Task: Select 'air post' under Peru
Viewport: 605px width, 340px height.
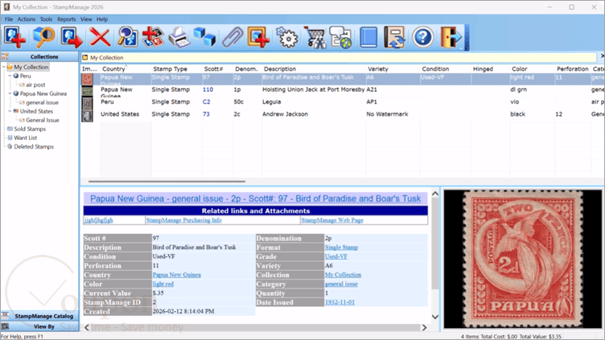Action: [35, 85]
